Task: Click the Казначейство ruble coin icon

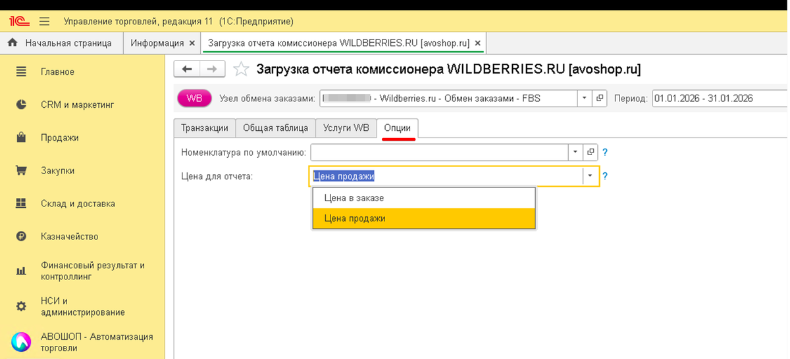Action: pos(21,236)
